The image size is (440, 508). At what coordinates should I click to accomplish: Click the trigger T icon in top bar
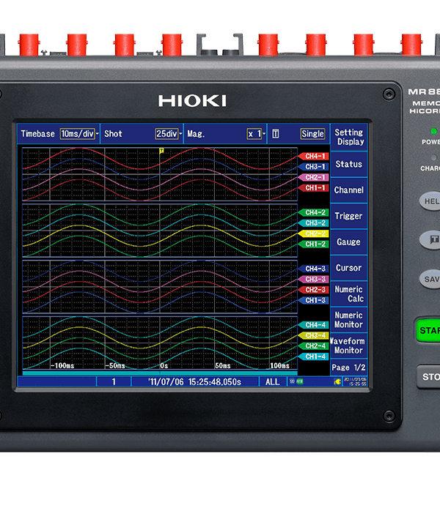click(x=276, y=133)
